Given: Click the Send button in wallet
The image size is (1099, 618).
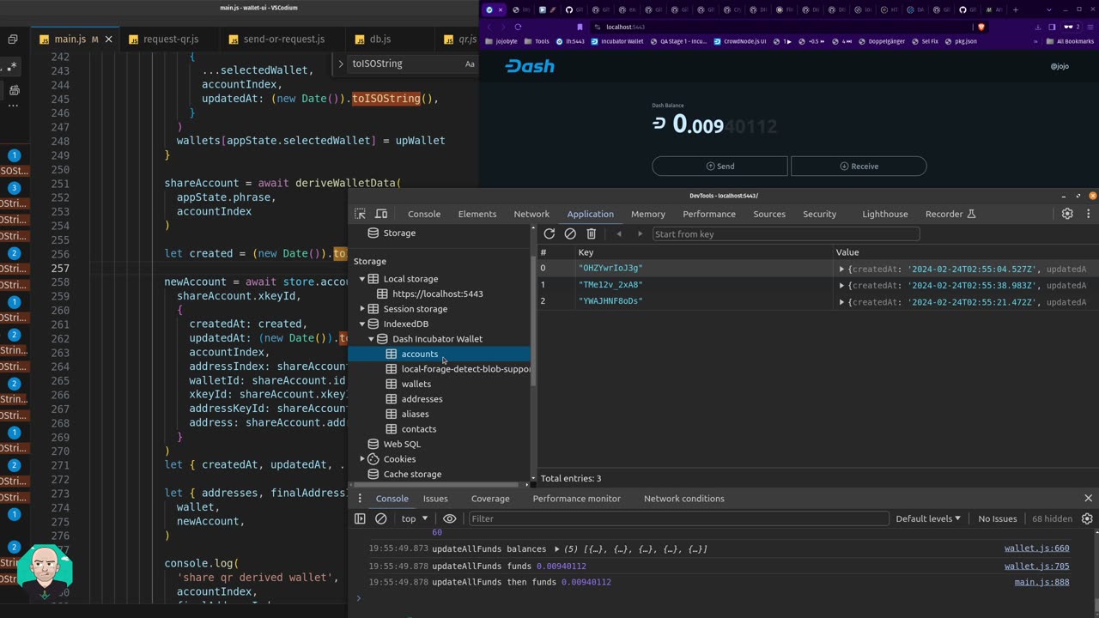Looking at the screenshot, I should (720, 166).
